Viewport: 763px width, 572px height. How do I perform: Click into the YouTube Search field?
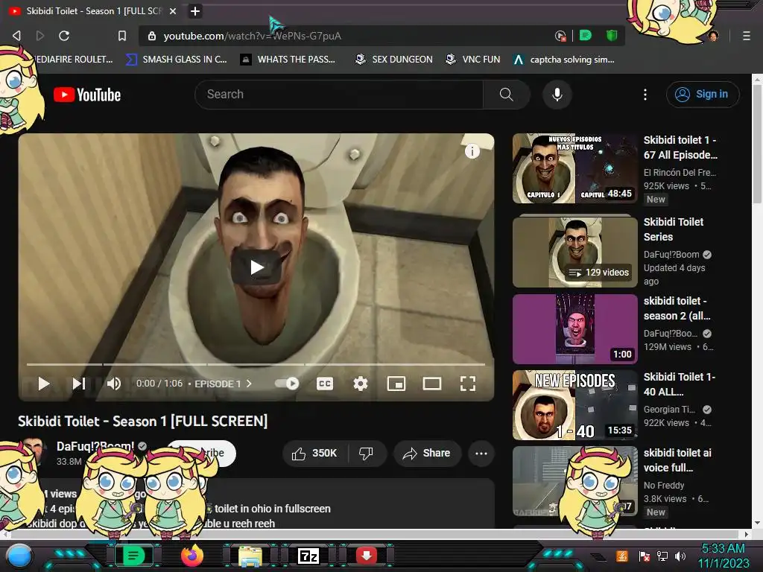click(x=339, y=95)
